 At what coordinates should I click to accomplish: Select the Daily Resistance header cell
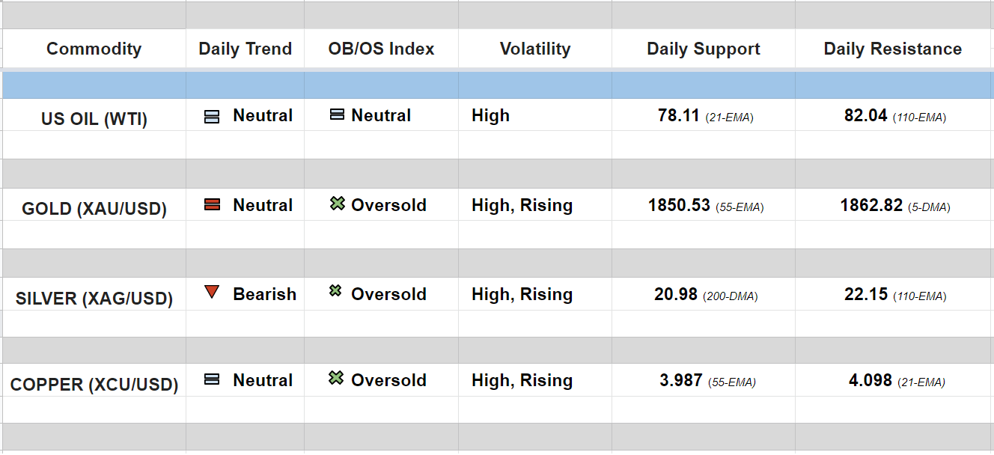coord(892,49)
